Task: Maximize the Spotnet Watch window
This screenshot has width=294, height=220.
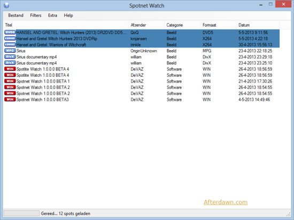Action: [x=270, y=4]
